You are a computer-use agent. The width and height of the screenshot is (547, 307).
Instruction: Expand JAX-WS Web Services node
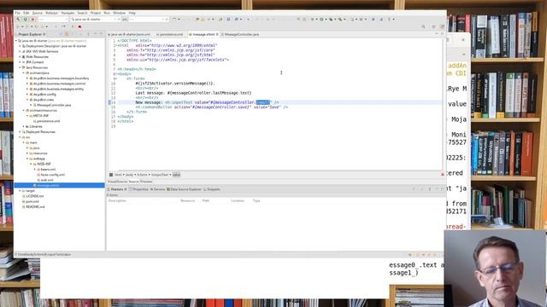pyautogui.click(x=20, y=51)
